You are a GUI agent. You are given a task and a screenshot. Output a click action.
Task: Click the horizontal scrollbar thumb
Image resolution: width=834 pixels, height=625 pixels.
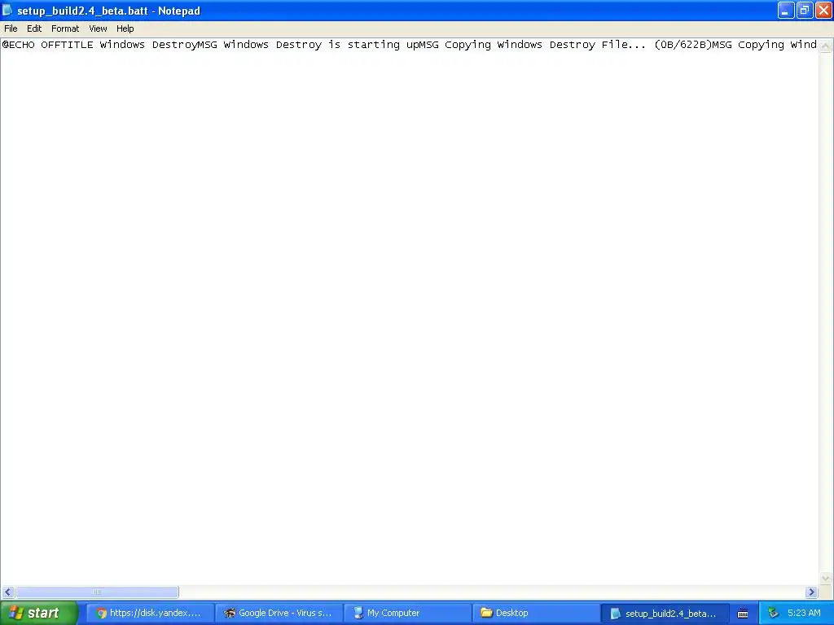97,592
